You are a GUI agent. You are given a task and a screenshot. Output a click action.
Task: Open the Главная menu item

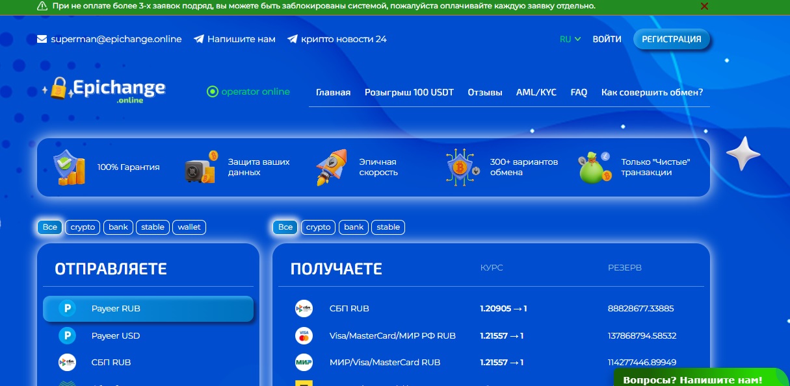tap(333, 92)
